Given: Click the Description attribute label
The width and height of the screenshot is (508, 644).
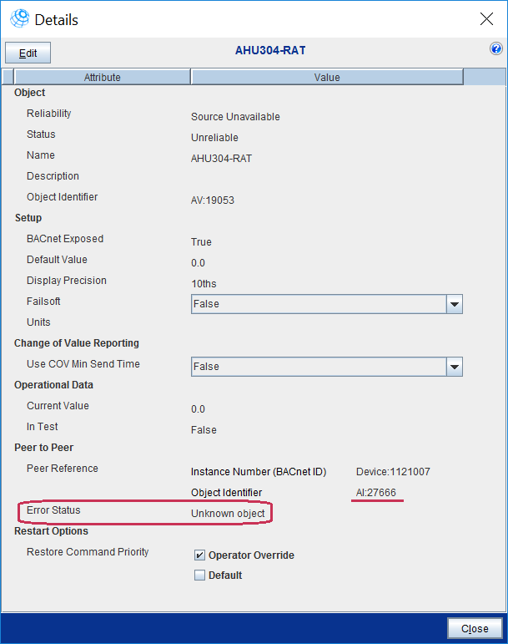Looking at the screenshot, I should point(53,176).
